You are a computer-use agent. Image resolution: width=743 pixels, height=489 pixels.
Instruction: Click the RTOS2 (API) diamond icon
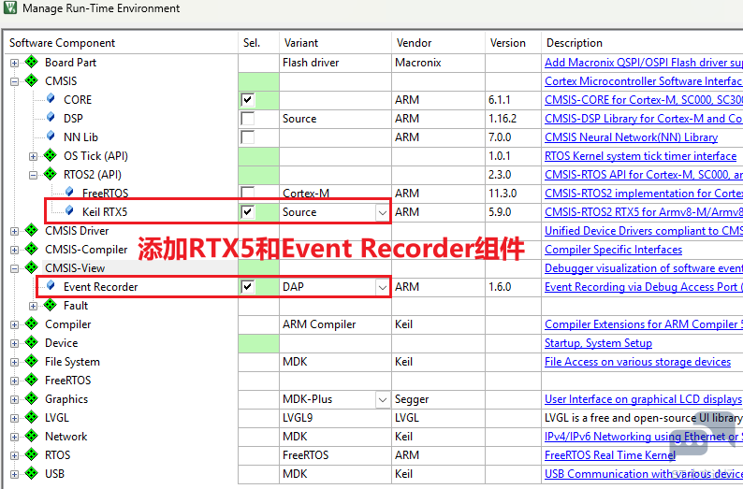tap(50, 174)
